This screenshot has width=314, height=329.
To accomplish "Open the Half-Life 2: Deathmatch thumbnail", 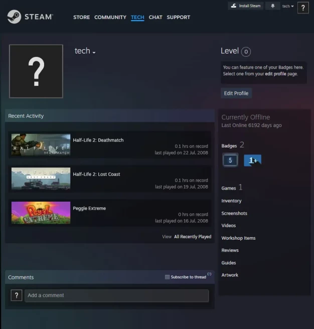I will (41, 145).
